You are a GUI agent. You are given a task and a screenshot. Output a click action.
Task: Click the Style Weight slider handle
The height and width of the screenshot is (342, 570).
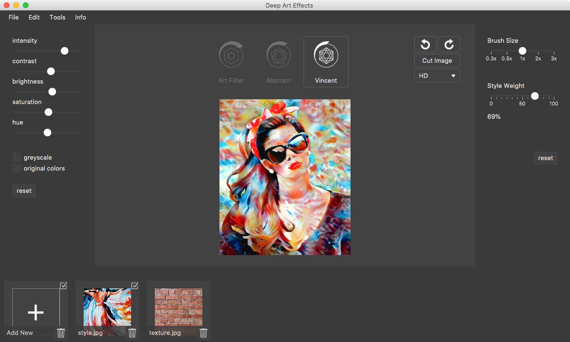pos(535,96)
